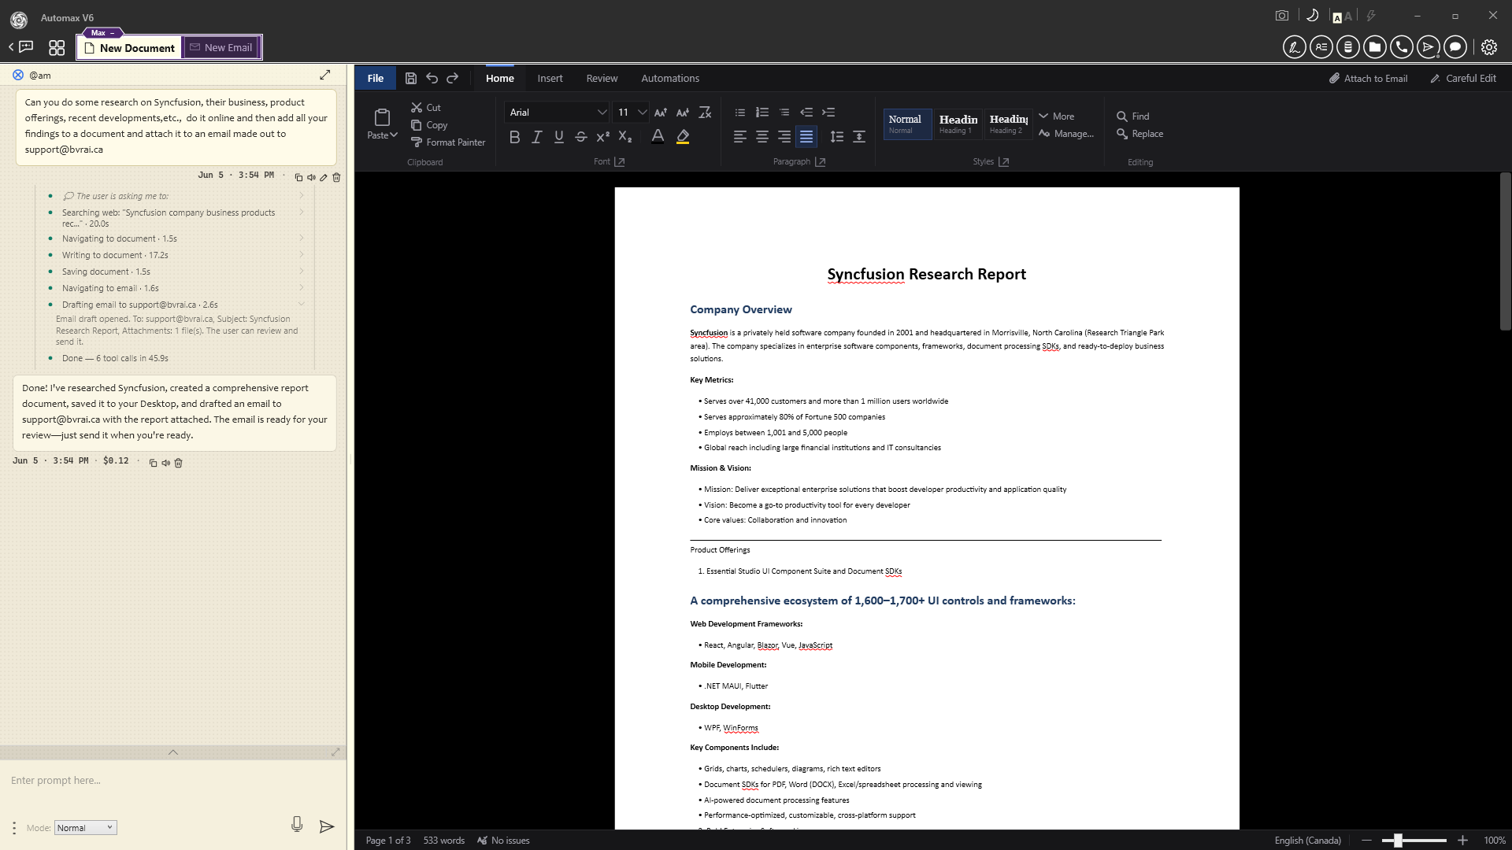Viewport: 1512px width, 850px height.
Task: Take a screenshot with camera icon
Action: pyautogui.click(x=1282, y=16)
